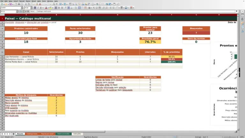
Task: Open the sidebar Gallery panel icon
Action: point(242,23)
